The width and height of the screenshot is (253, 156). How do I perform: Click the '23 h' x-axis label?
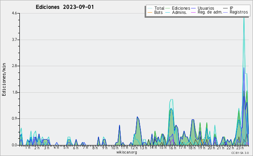click(240, 148)
